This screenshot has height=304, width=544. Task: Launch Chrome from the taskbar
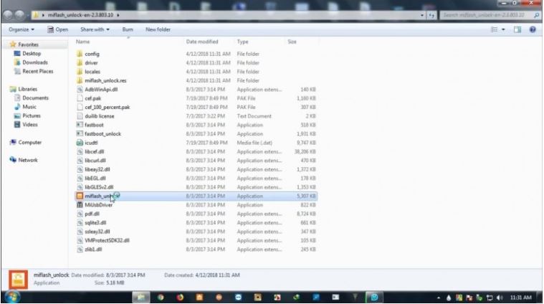point(161,298)
